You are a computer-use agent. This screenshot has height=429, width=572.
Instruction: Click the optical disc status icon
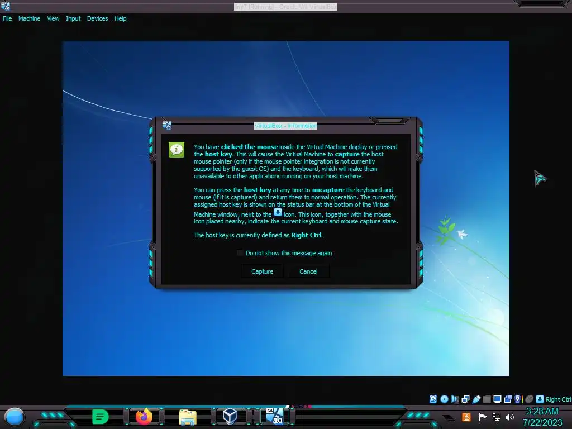coord(444,399)
